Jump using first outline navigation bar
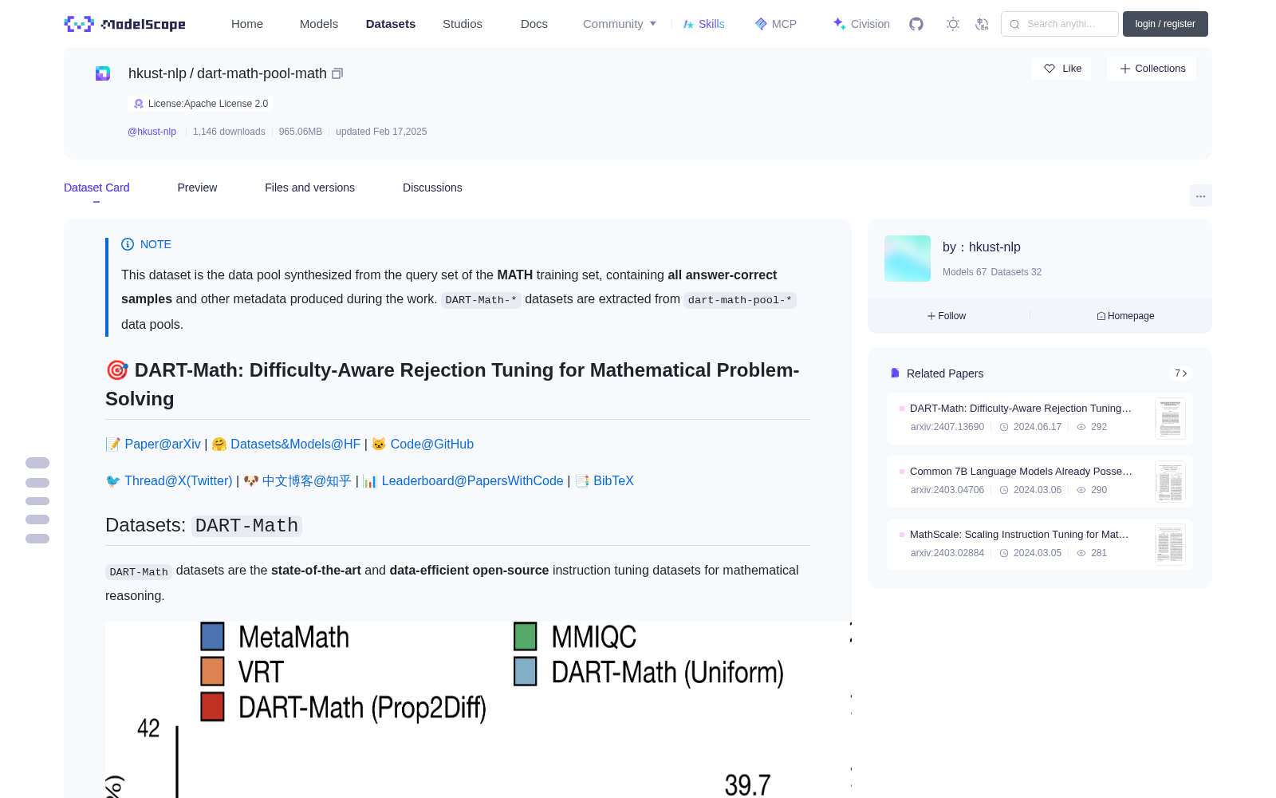The image size is (1276, 798). click(x=37, y=463)
